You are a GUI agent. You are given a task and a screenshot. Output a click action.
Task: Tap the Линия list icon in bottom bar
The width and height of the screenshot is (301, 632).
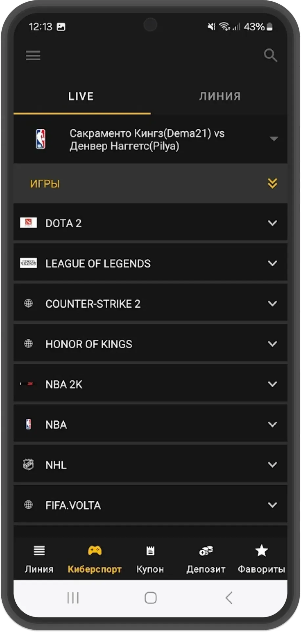click(39, 550)
